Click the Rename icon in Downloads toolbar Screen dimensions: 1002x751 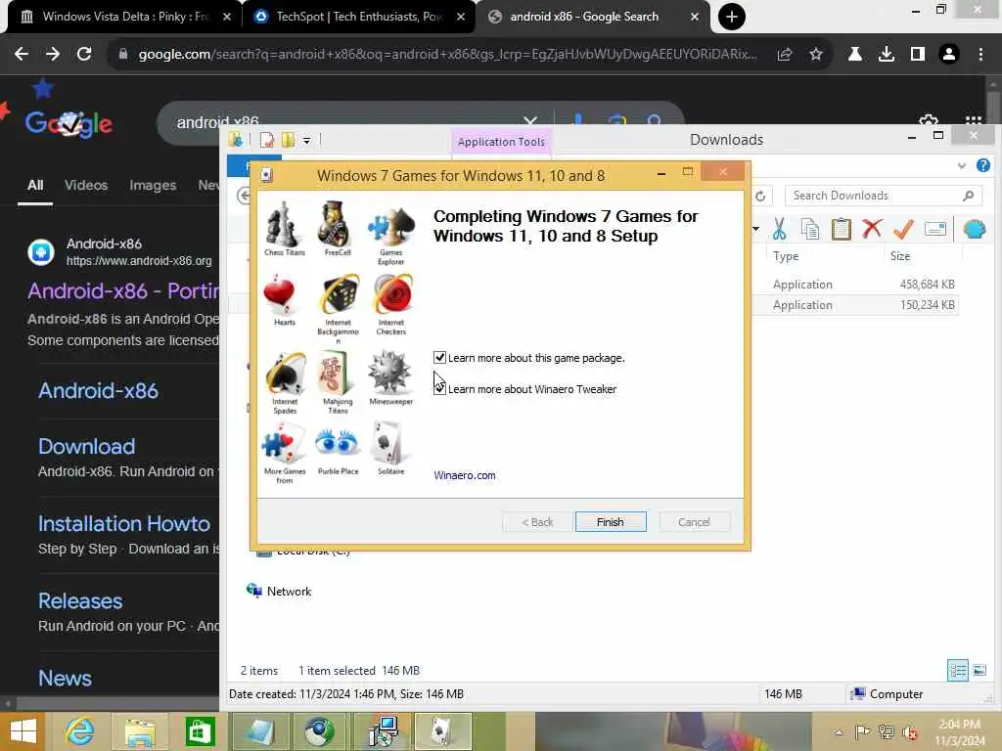click(x=934, y=229)
